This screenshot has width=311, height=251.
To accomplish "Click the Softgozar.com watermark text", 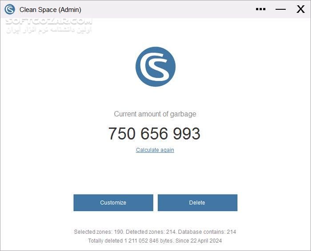I will 49,21.
